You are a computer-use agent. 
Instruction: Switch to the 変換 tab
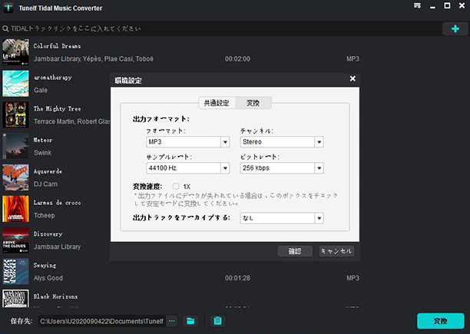pyautogui.click(x=253, y=103)
